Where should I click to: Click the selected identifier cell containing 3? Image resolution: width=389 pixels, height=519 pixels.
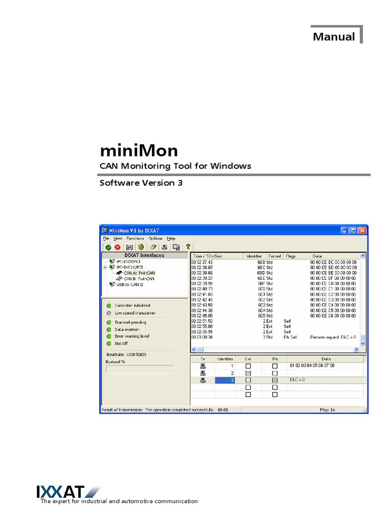tap(225, 380)
